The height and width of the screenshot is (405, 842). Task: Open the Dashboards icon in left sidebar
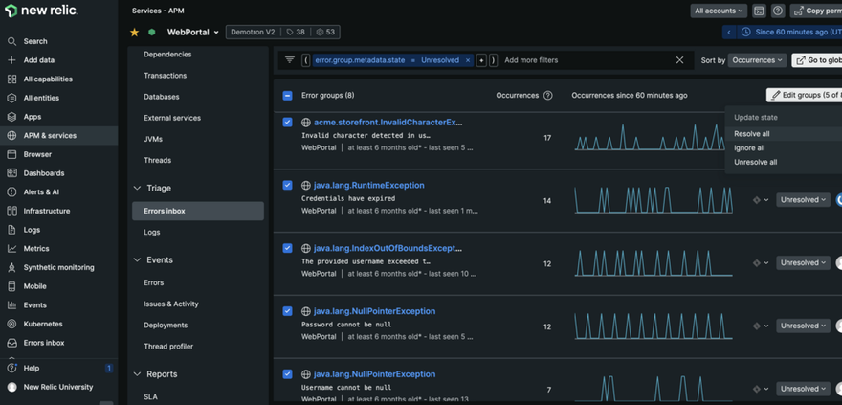(11, 173)
